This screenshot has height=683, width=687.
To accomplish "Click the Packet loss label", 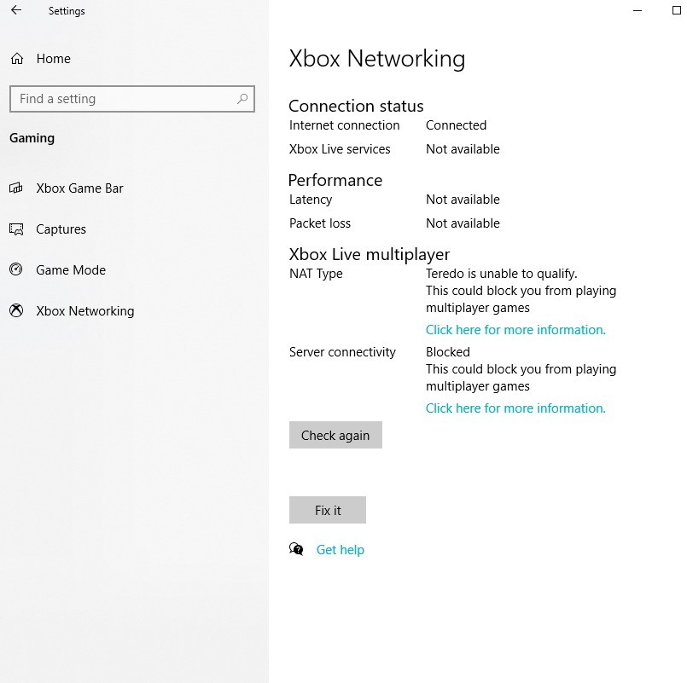I will [320, 223].
